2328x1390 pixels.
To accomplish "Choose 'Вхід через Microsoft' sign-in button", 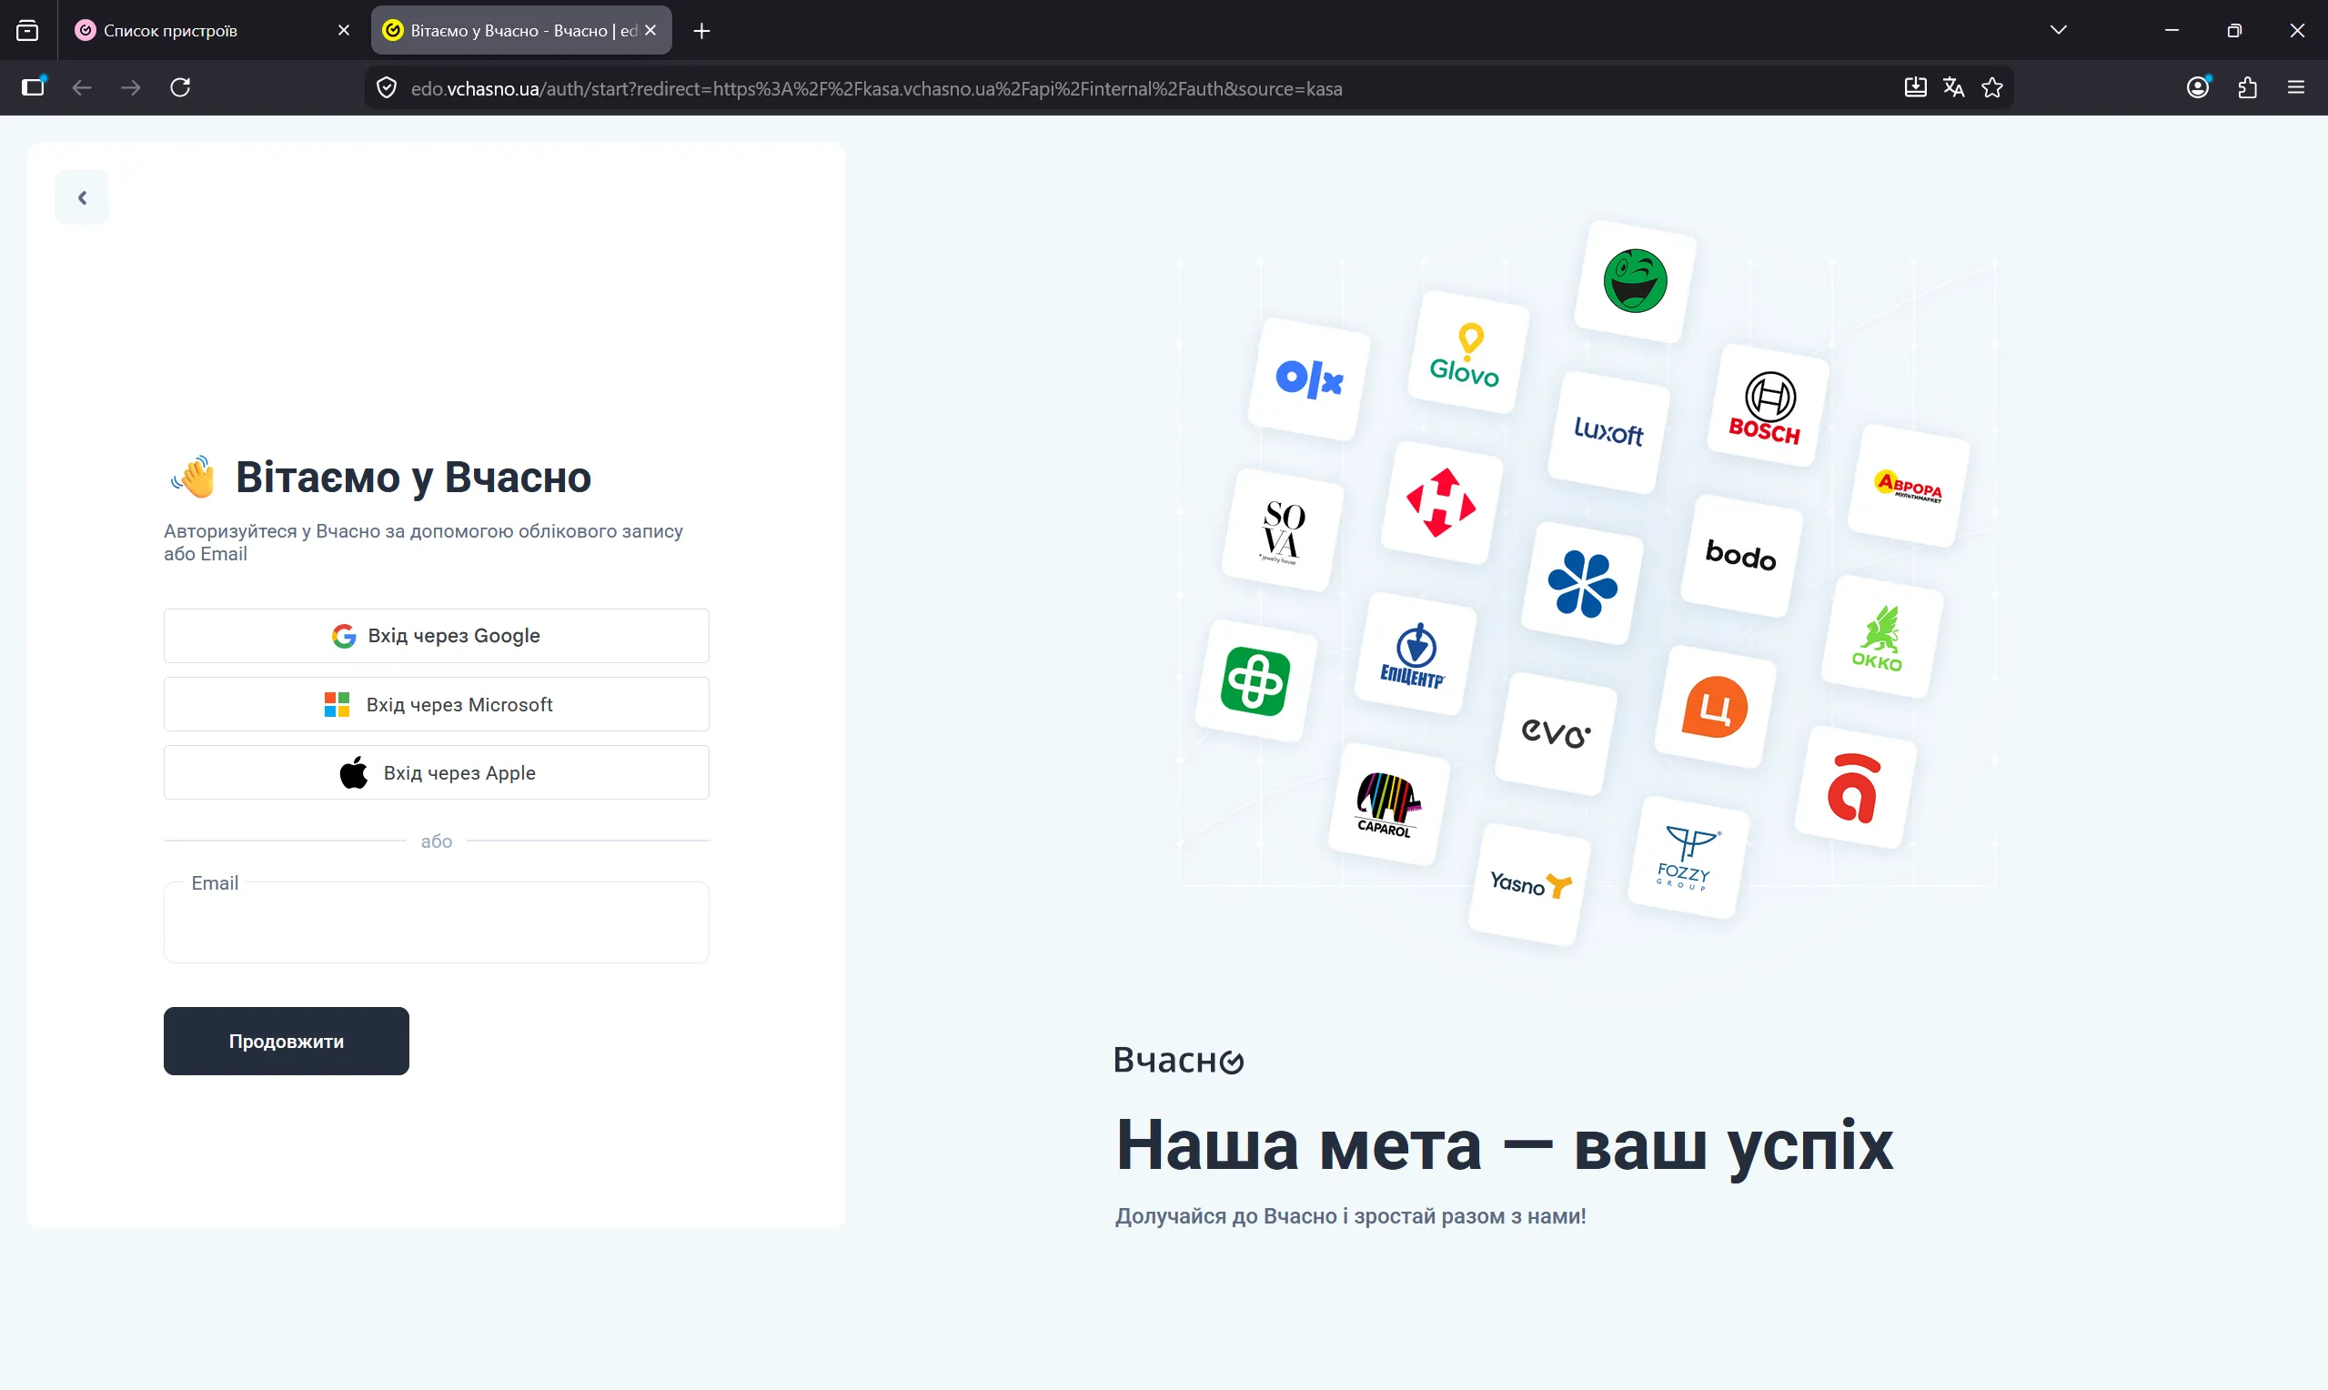I will (437, 704).
